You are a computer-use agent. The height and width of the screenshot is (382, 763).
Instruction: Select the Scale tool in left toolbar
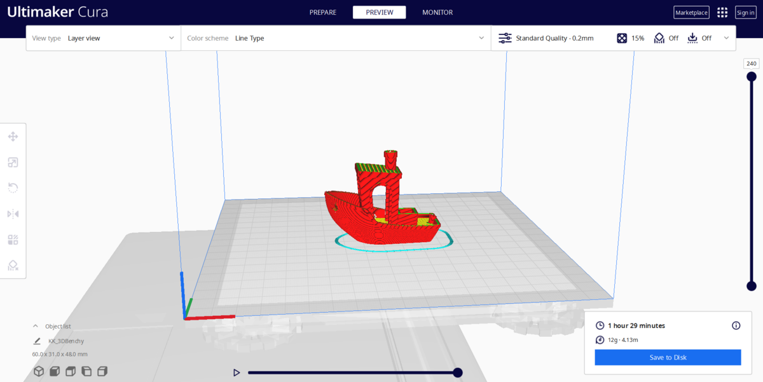[x=13, y=162]
